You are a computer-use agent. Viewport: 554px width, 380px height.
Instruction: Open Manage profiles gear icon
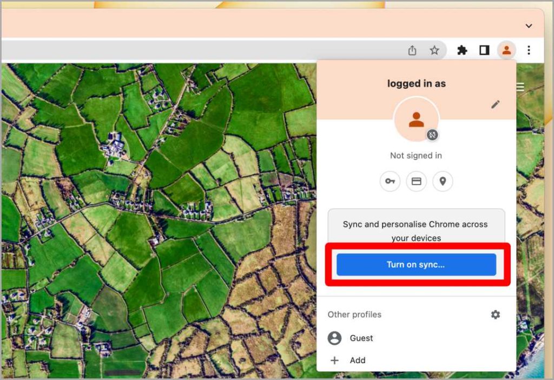point(496,315)
